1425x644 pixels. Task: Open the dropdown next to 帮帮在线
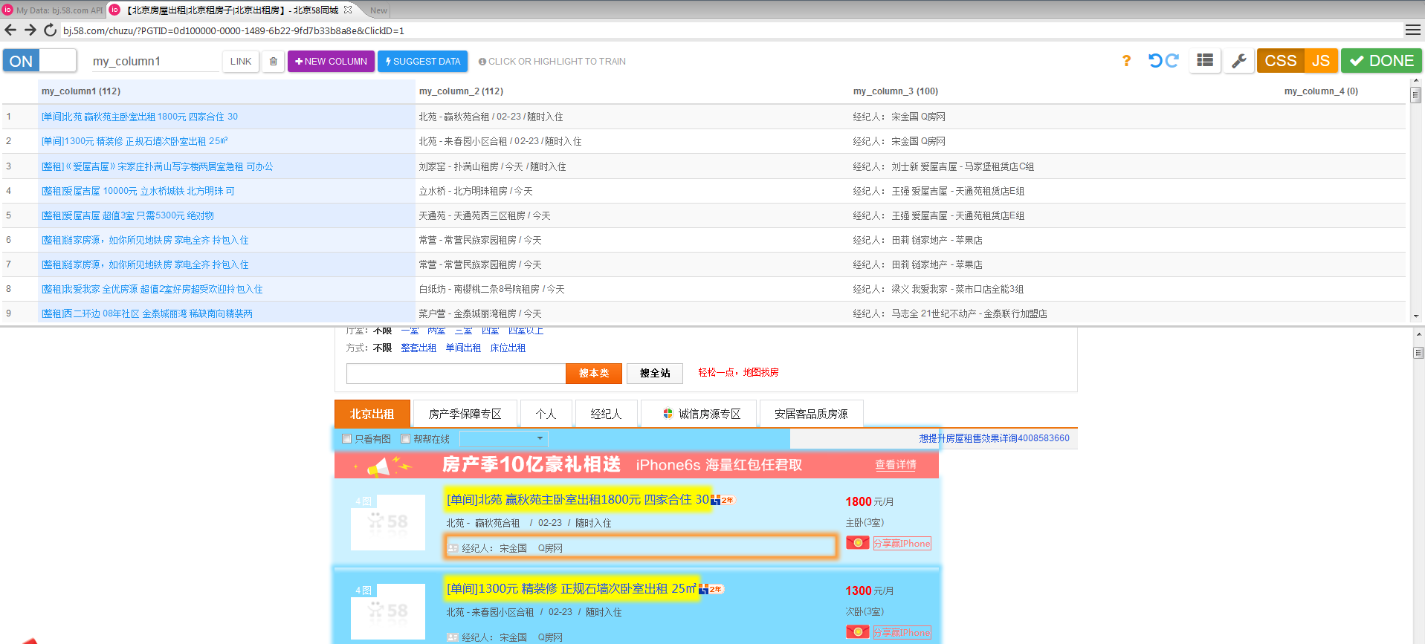[503, 439]
